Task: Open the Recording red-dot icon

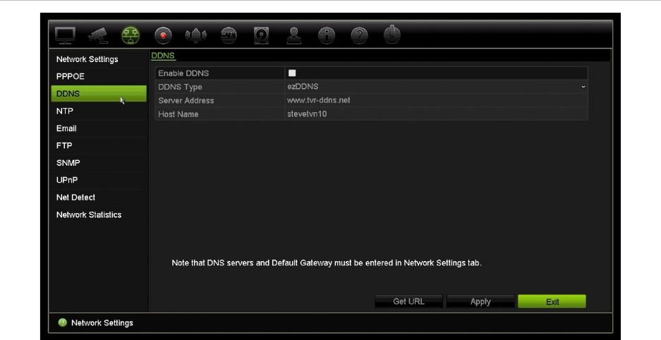Action: click(x=163, y=35)
